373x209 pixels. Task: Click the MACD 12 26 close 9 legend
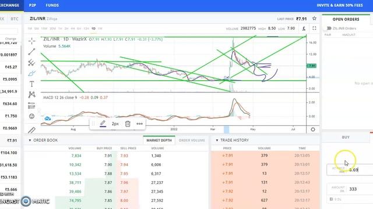(x=60, y=98)
